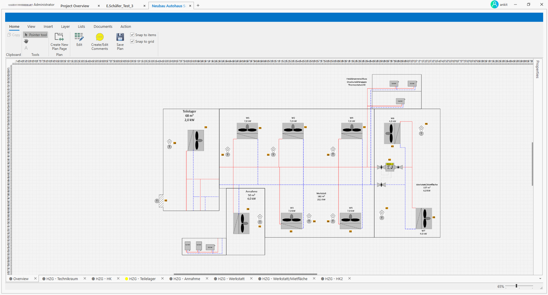
Task: Disable Snap to items checkbox
Action: point(132,35)
